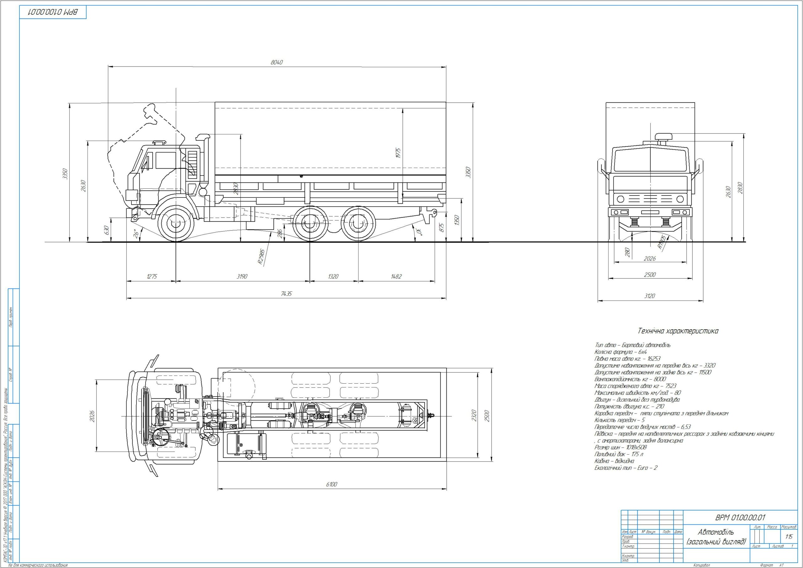
Task: Select the front axle load line ending "3320"
Action: (655, 365)
